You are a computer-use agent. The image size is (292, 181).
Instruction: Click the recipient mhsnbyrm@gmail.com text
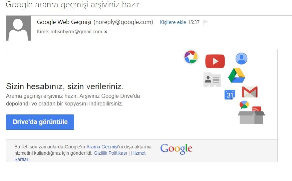76,32
